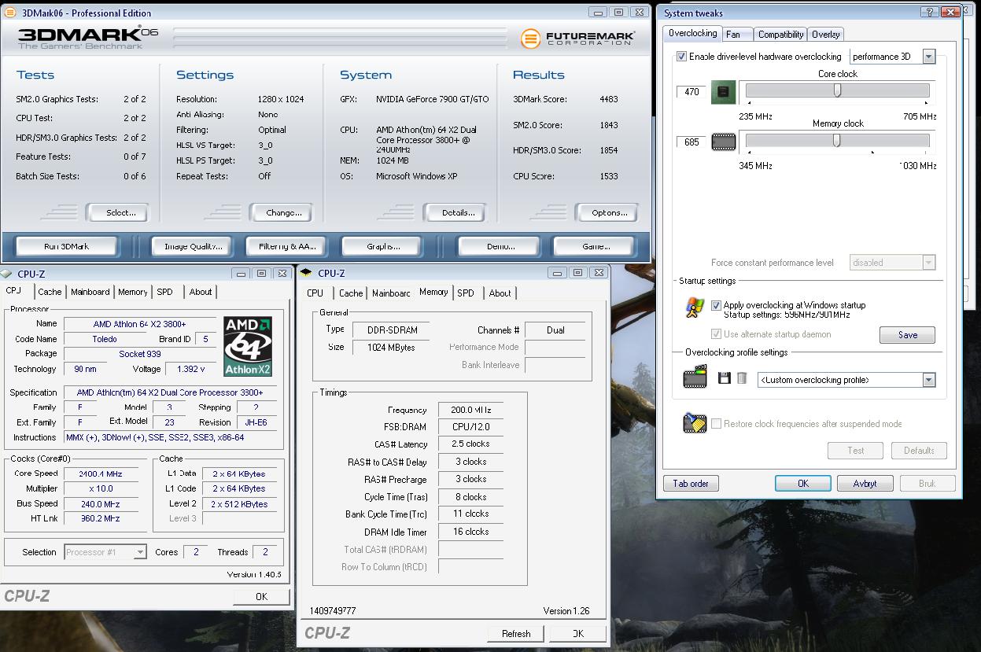Screen dimensions: 981x652
Task: Switch to the Fan tab
Action: pos(737,35)
